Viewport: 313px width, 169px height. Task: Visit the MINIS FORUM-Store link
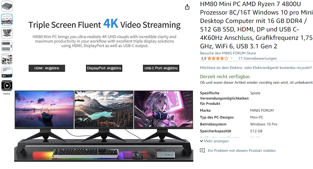tap(228, 53)
